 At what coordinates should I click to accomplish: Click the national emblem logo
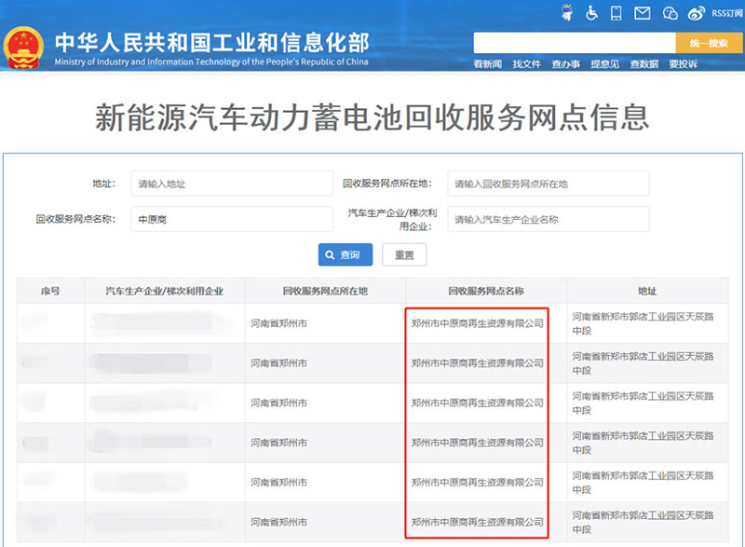click(x=23, y=48)
